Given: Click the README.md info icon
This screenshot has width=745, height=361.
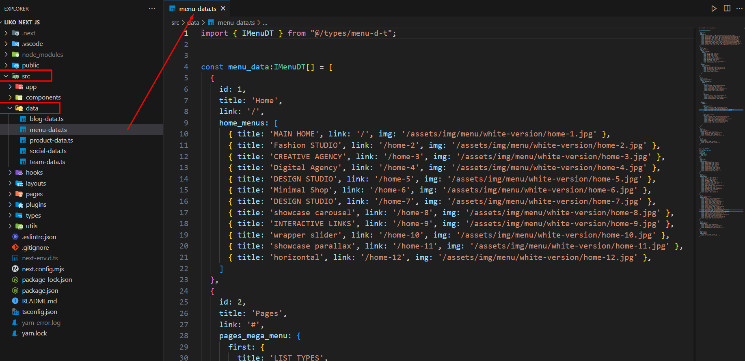Looking at the screenshot, I should pos(15,301).
